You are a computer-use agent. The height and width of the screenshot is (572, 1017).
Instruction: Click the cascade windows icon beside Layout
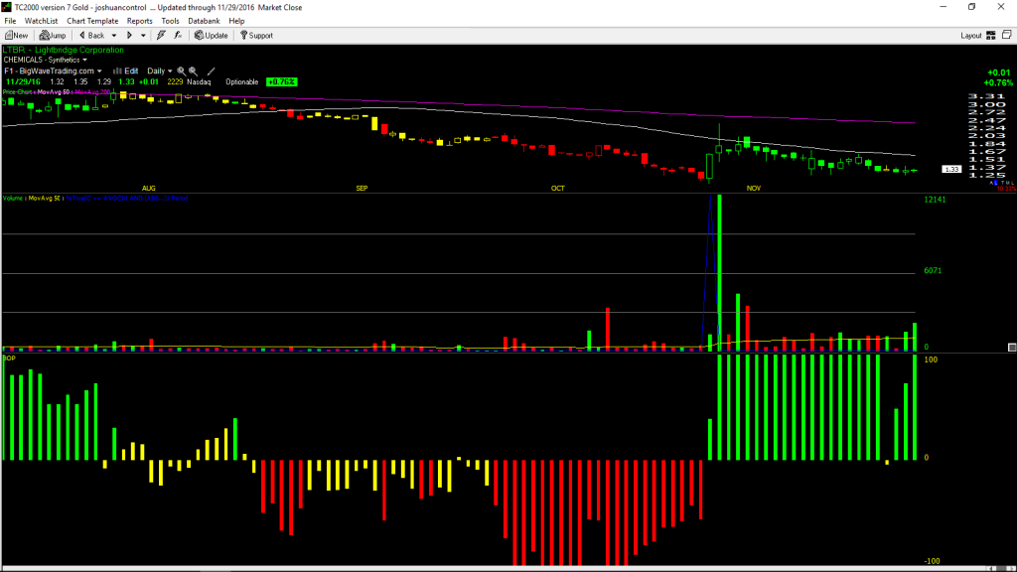point(1007,35)
